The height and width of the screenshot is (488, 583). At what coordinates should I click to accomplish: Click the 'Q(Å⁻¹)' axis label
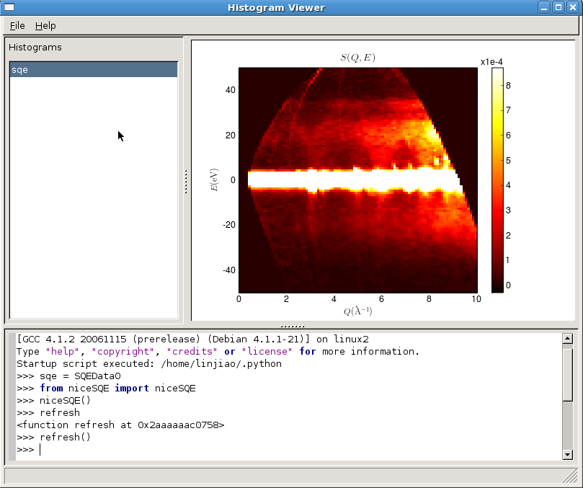357,311
